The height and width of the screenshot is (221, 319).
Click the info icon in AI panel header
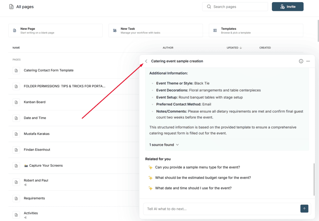click(301, 61)
